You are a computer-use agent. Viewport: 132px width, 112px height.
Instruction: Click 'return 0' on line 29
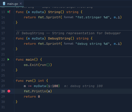(32, 97)
